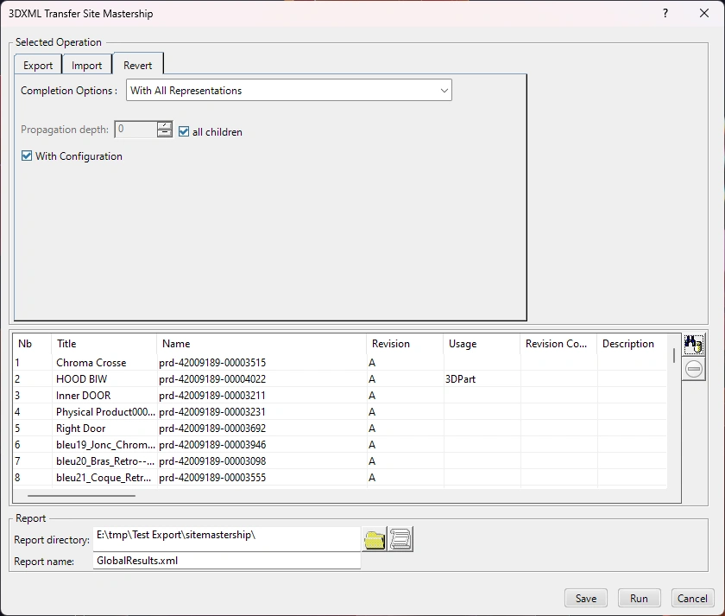Click revision A in the Right Door row

[372, 429]
